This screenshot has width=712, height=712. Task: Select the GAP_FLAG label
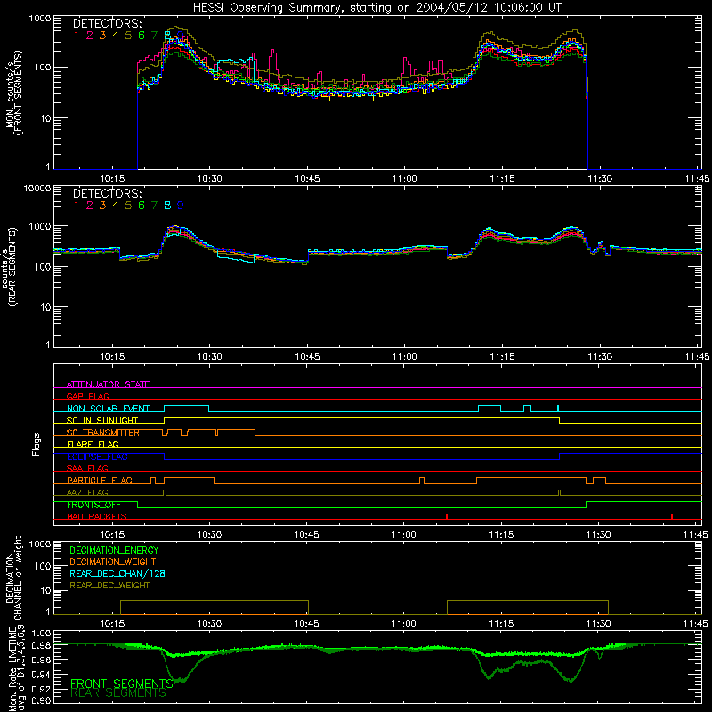pos(87,396)
